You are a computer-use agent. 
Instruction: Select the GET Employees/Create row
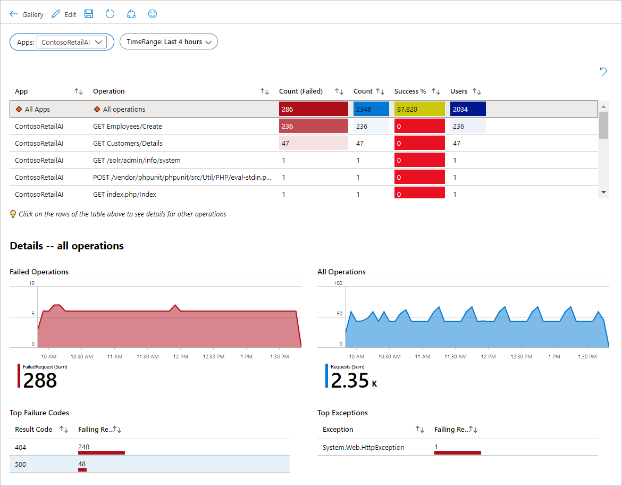[128, 127]
